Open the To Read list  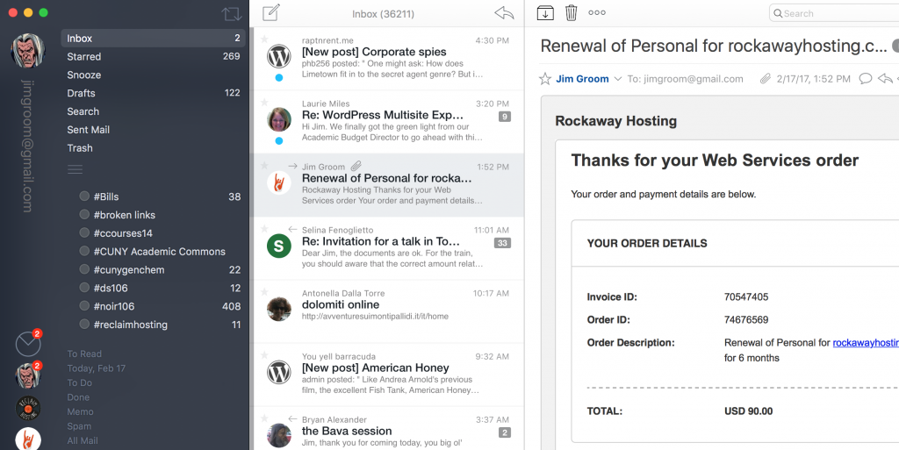pos(84,354)
